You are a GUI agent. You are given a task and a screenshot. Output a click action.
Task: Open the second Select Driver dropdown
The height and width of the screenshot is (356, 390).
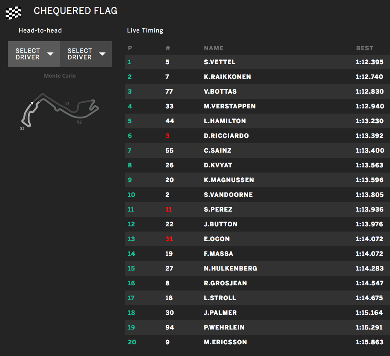[x=86, y=54]
